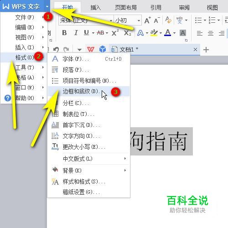Click the blue cube icon
228x228 pixels.
(x=103, y=49)
